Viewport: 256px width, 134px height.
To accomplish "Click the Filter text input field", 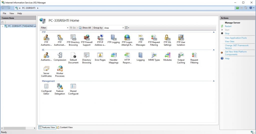I will pos(57,28).
